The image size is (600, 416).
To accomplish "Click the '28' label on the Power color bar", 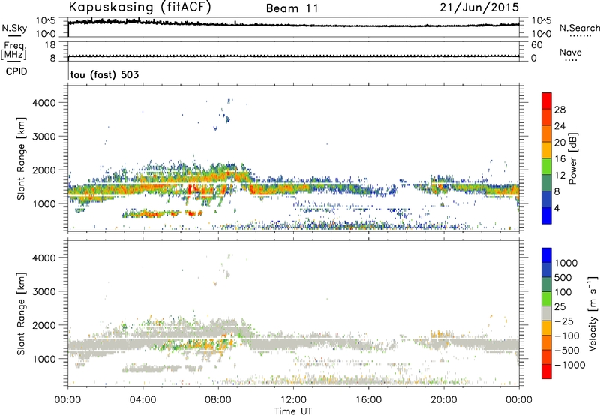I will [559, 110].
